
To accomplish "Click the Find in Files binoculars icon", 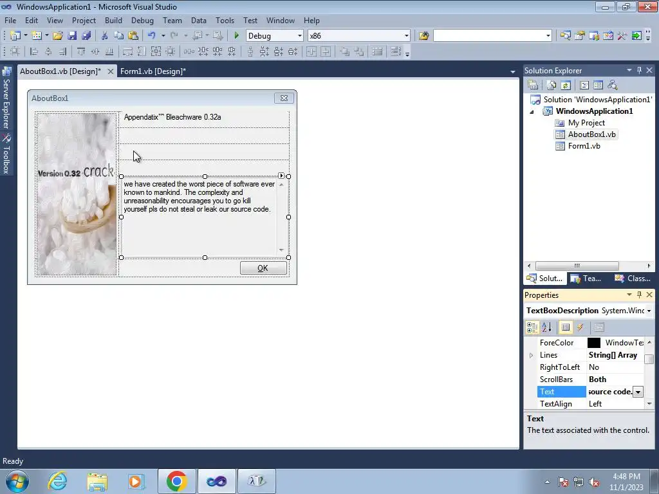I will pyautogui.click(x=423, y=36).
